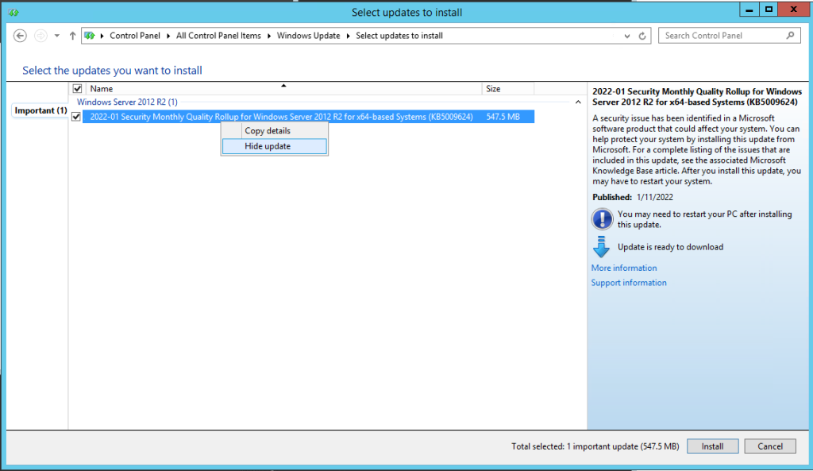
Task: Open the Support information link
Action: coord(629,283)
